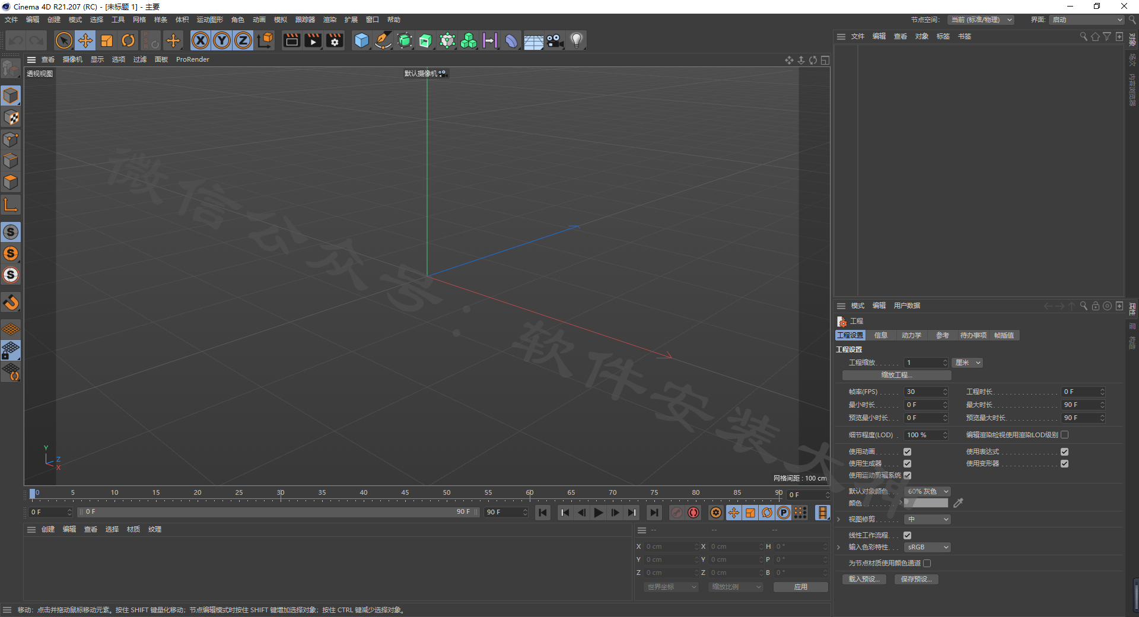Uncheck 使用运动剪辑系统 checkbox
1139x617 pixels.
coord(907,475)
